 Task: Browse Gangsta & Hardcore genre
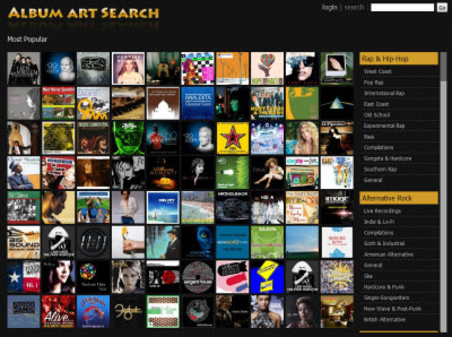pyautogui.click(x=387, y=158)
